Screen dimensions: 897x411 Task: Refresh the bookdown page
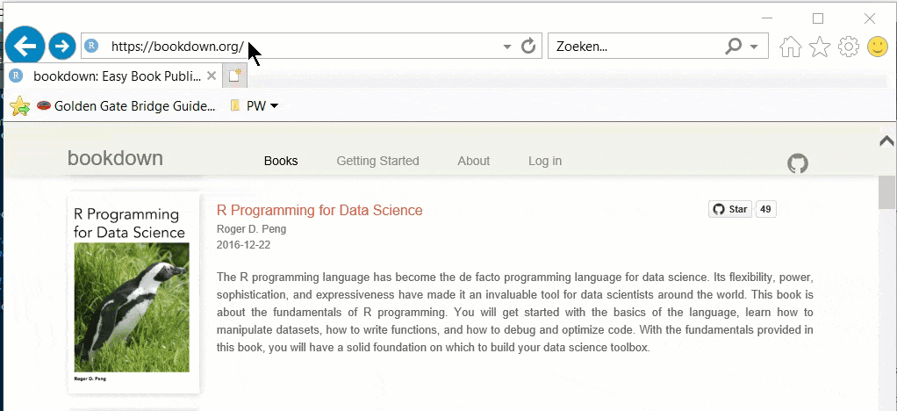(x=528, y=47)
